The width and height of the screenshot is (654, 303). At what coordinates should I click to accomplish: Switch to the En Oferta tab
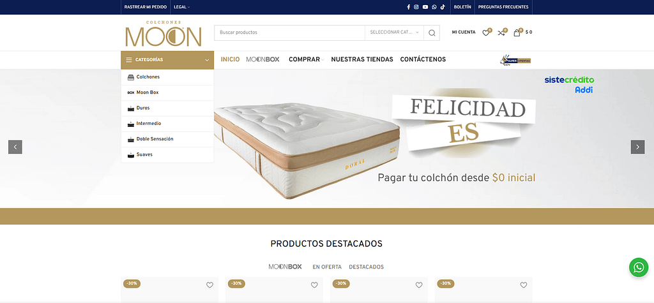[327, 267]
